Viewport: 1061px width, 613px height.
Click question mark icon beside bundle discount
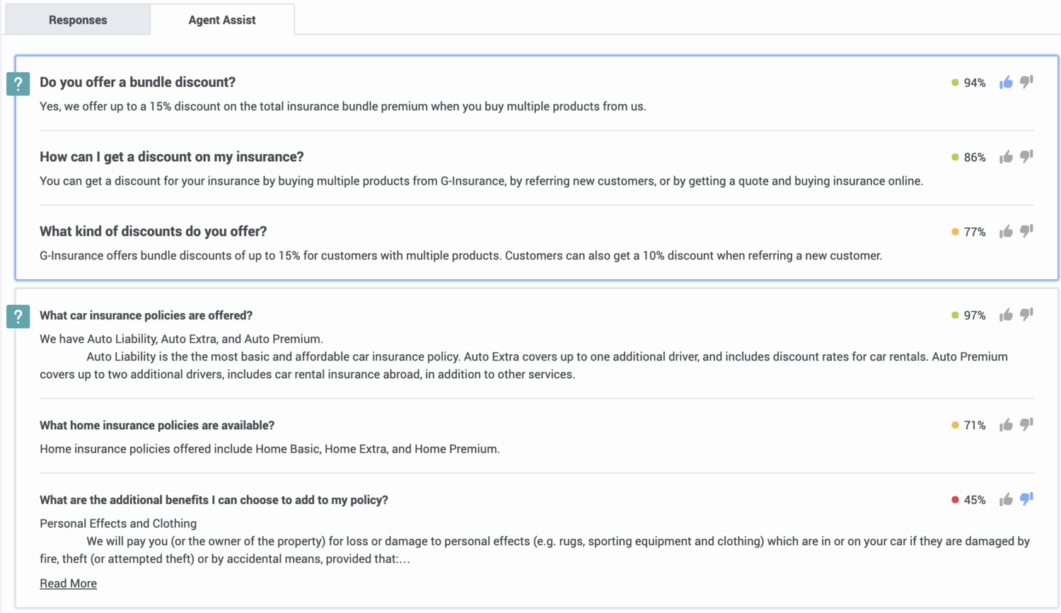[x=18, y=84]
